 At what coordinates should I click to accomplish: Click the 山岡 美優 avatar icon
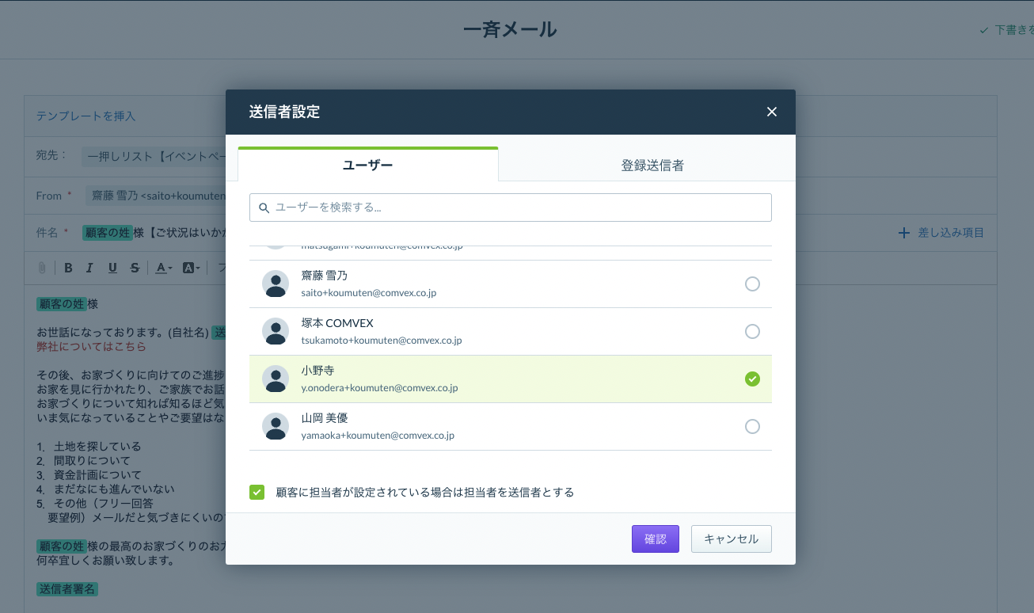pyautogui.click(x=276, y=426)
